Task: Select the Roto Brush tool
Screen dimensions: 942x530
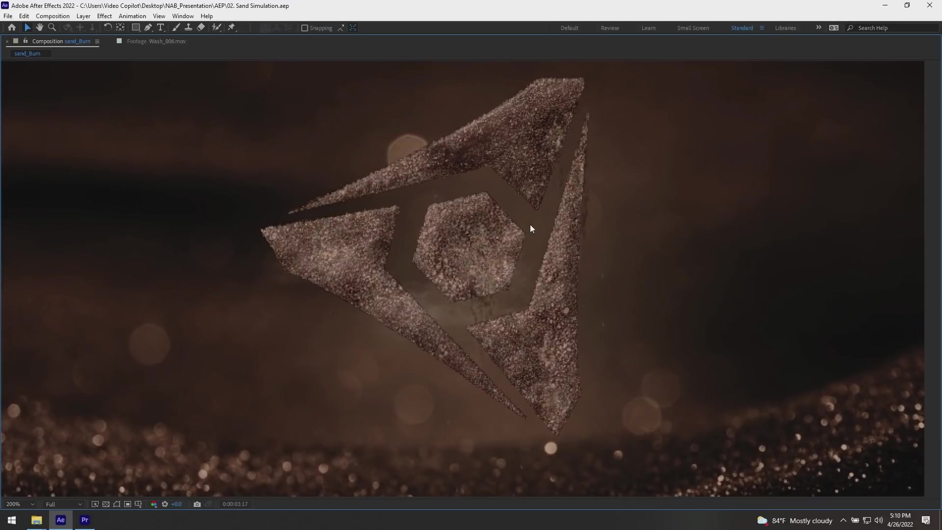Action: pyautogui.click(x=216, y=27)
